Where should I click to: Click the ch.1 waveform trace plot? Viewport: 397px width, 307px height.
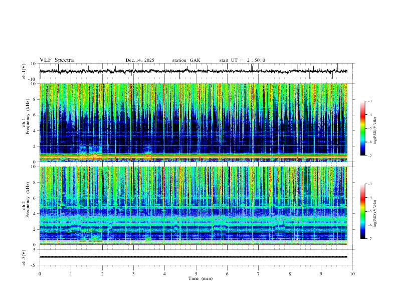[x=193, y=71]
